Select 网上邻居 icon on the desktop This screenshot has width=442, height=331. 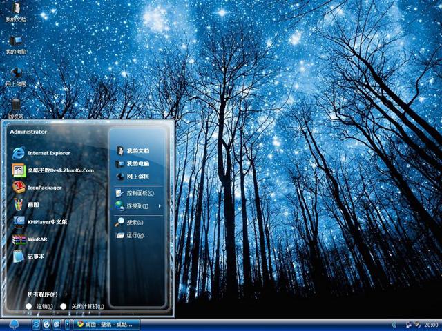15,74
